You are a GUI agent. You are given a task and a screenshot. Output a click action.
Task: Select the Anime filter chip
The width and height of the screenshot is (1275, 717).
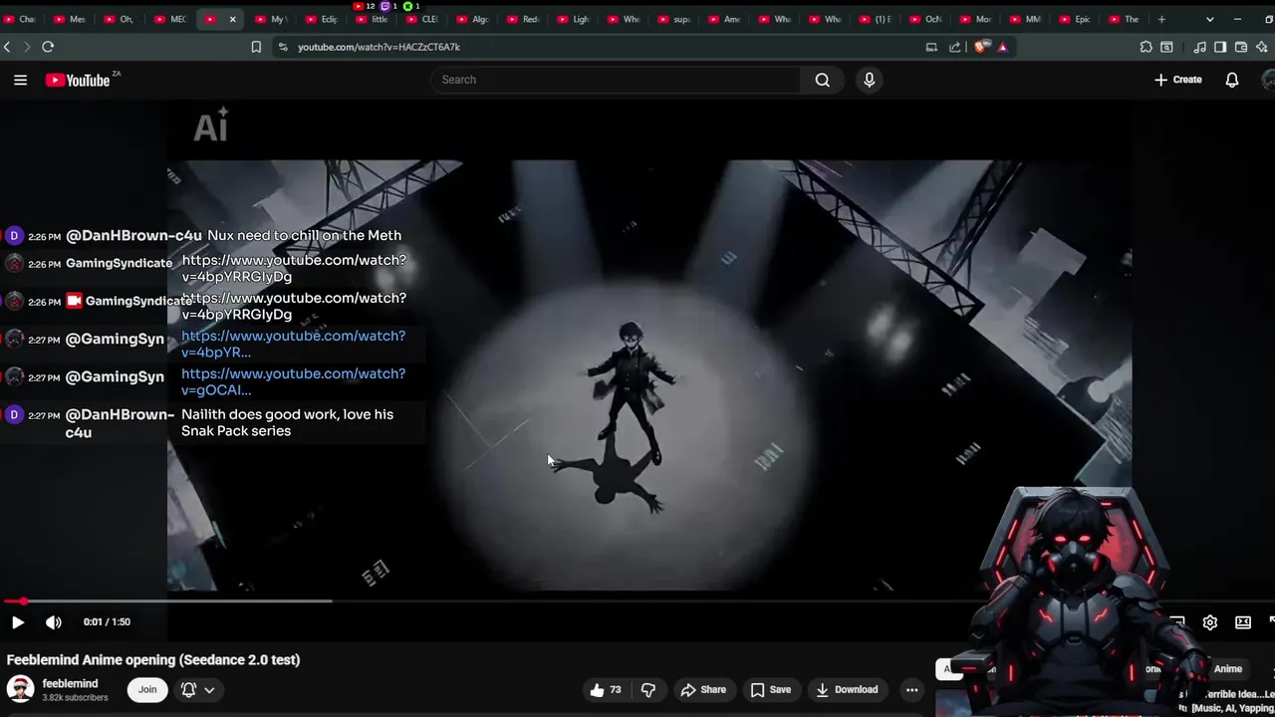pos(1228,669)
